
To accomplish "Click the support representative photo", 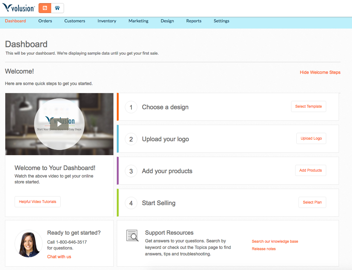I will click(x=29, y=244).
